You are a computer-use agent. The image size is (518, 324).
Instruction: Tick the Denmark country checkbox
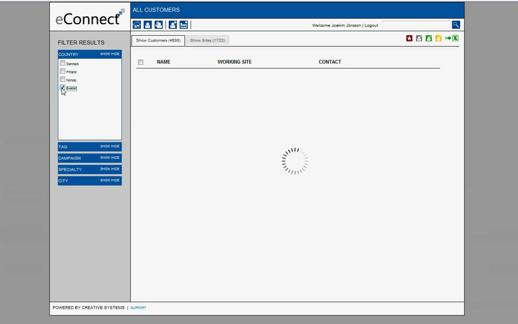pos(63,63)
